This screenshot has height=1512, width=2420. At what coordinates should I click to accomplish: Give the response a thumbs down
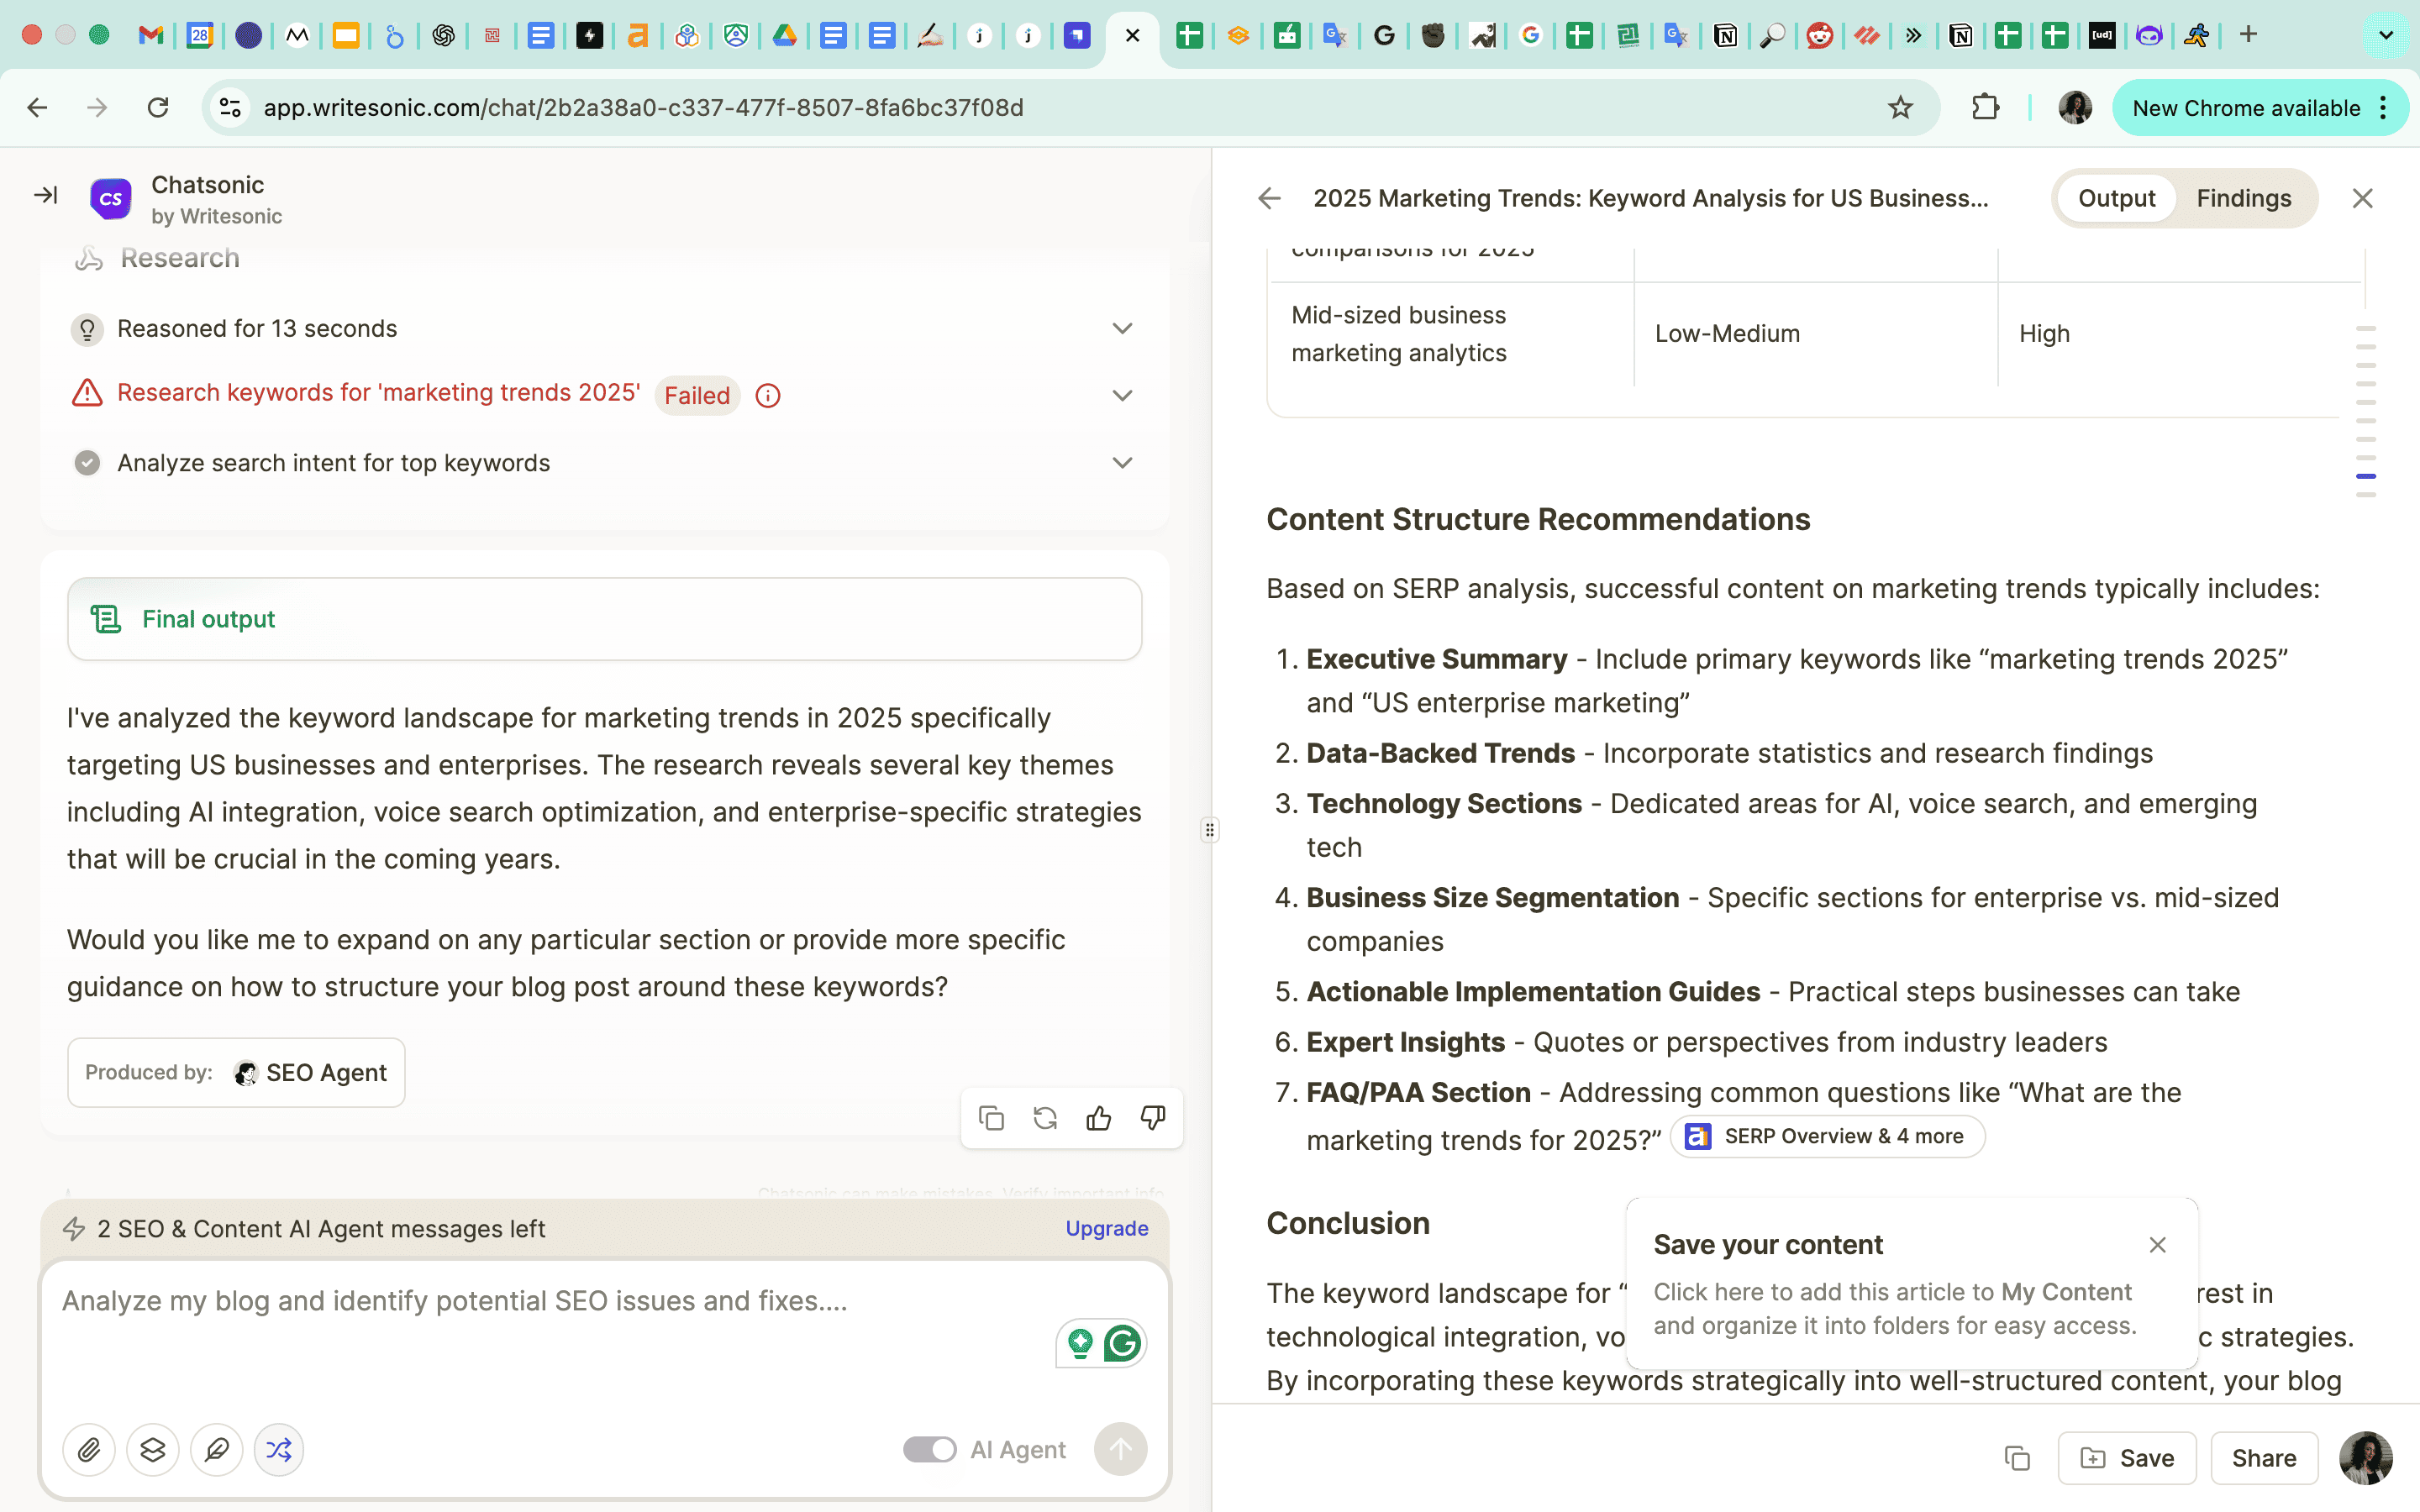coord(1153,1118)
